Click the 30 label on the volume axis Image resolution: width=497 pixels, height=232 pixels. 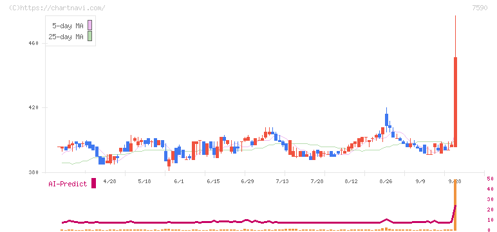[490, 199]
